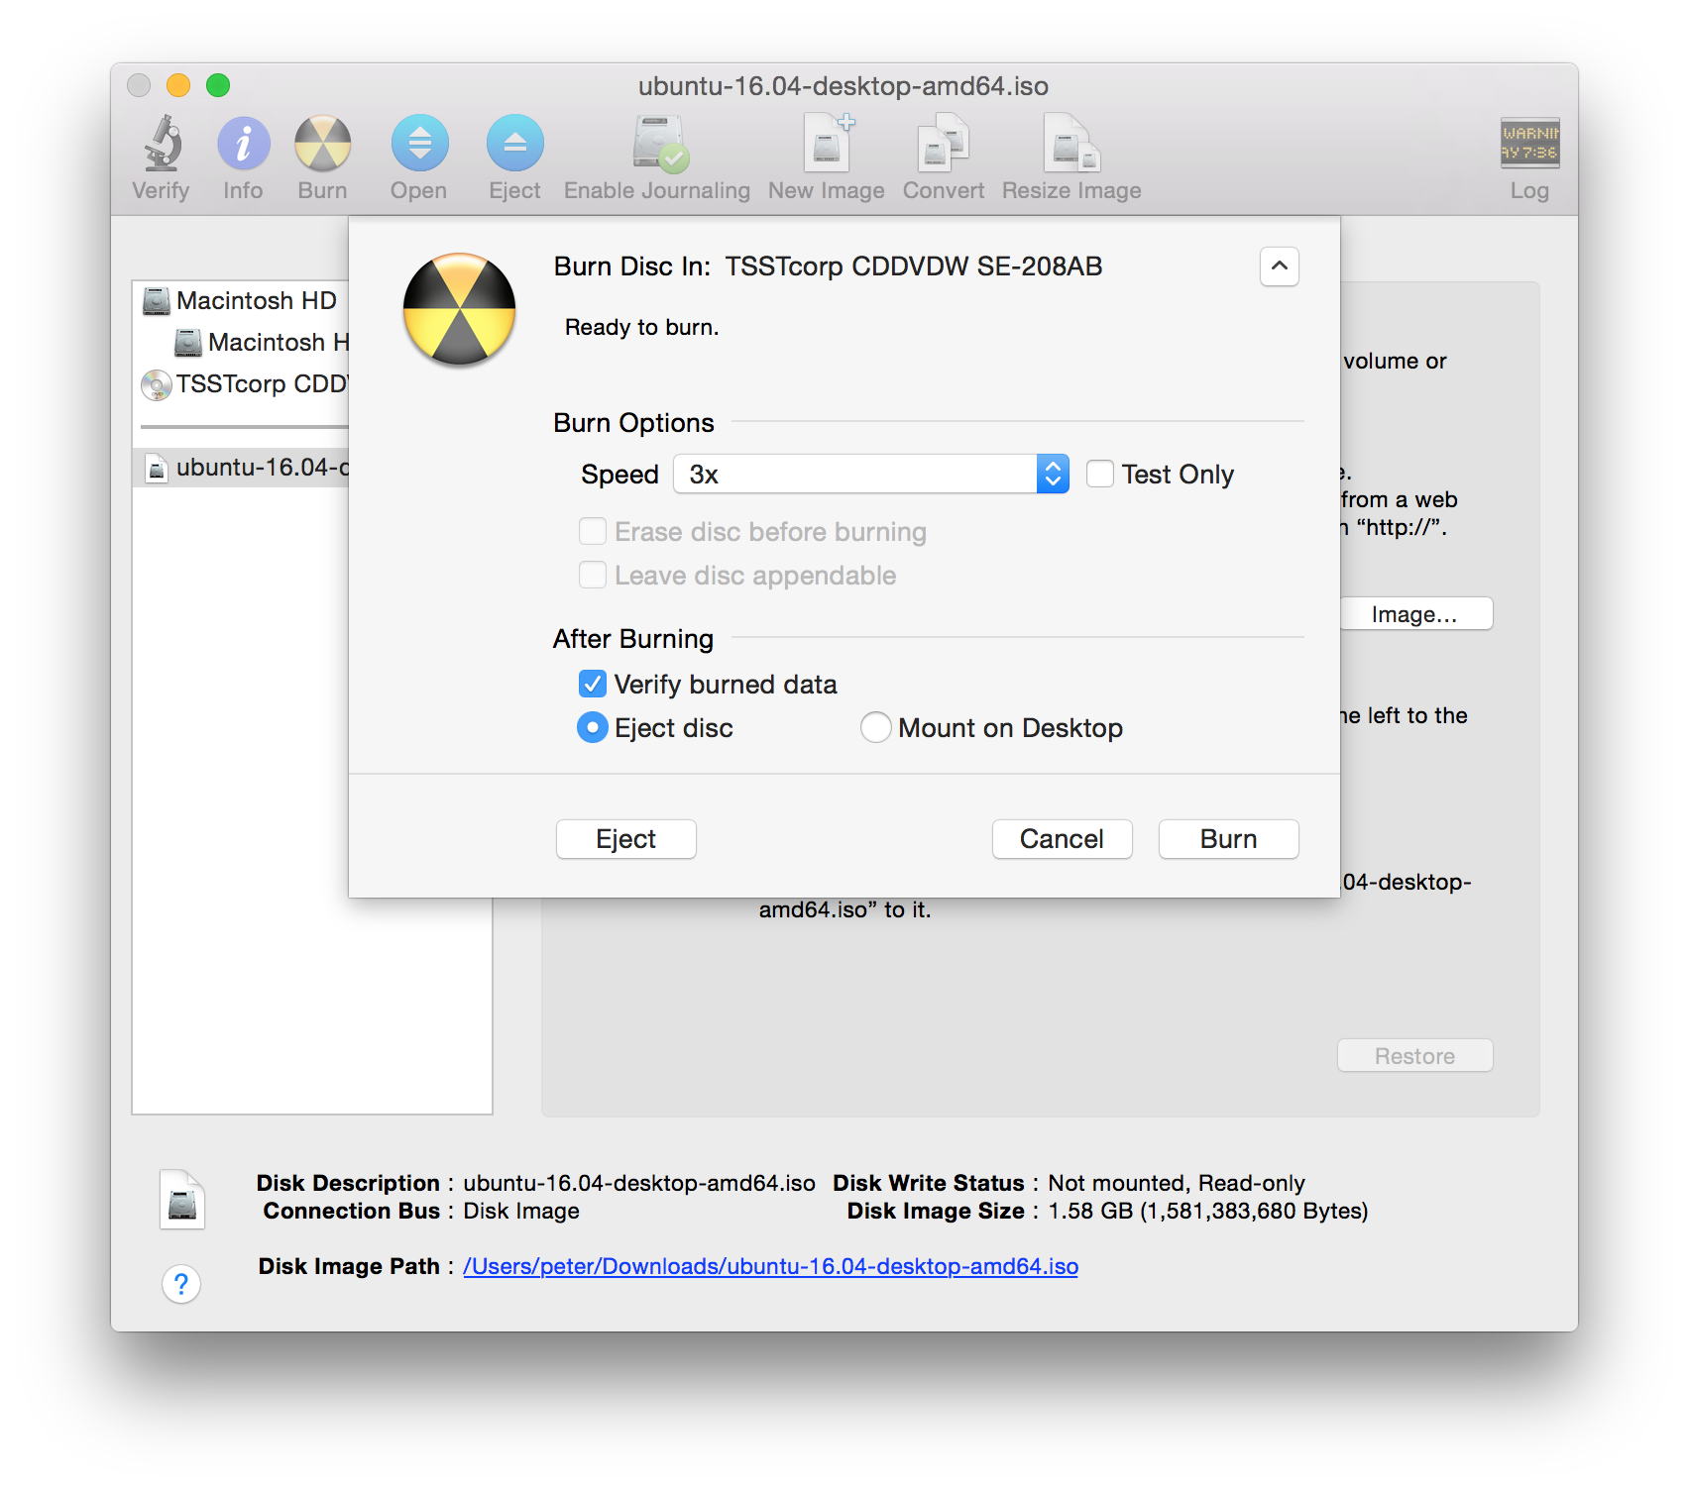Image resolution: width=1689 pixels, height=1490 pixels.
Task: Click the Verify microscope toolbar icon
Action: [162, 144]
